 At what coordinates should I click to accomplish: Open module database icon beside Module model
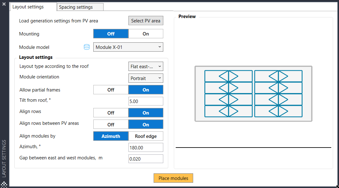[x=87, y=47]
